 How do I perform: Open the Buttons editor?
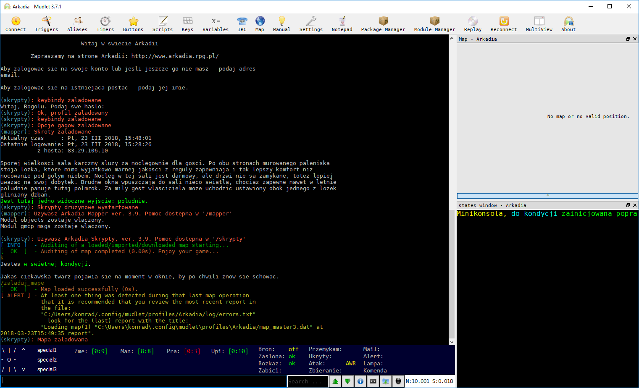click(133, 24)
